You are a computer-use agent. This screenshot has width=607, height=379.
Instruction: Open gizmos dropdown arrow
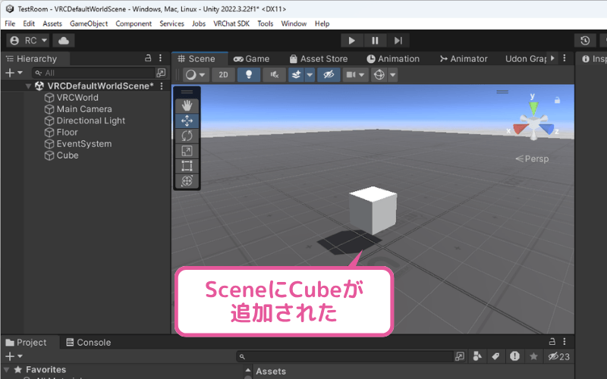pos(392,75)
